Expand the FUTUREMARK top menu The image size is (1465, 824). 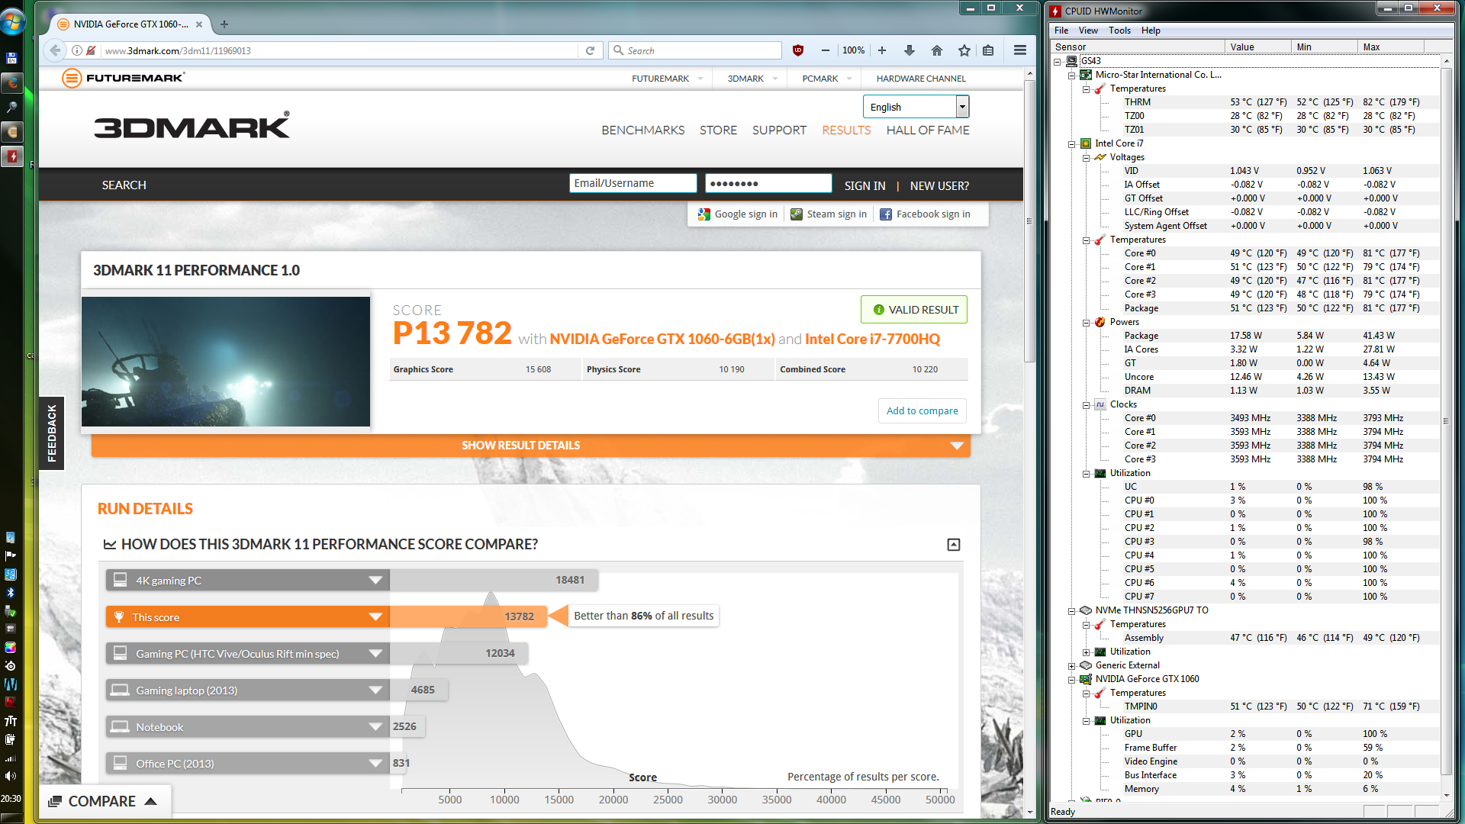point(667,79)
